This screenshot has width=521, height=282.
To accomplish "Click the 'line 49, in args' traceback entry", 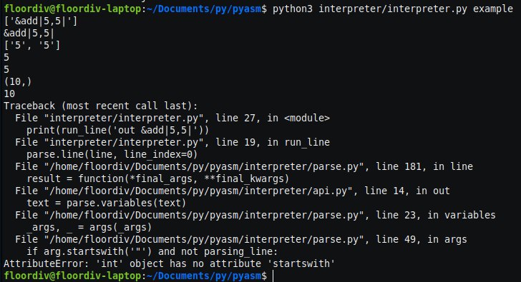I will [x=241, y=239].
